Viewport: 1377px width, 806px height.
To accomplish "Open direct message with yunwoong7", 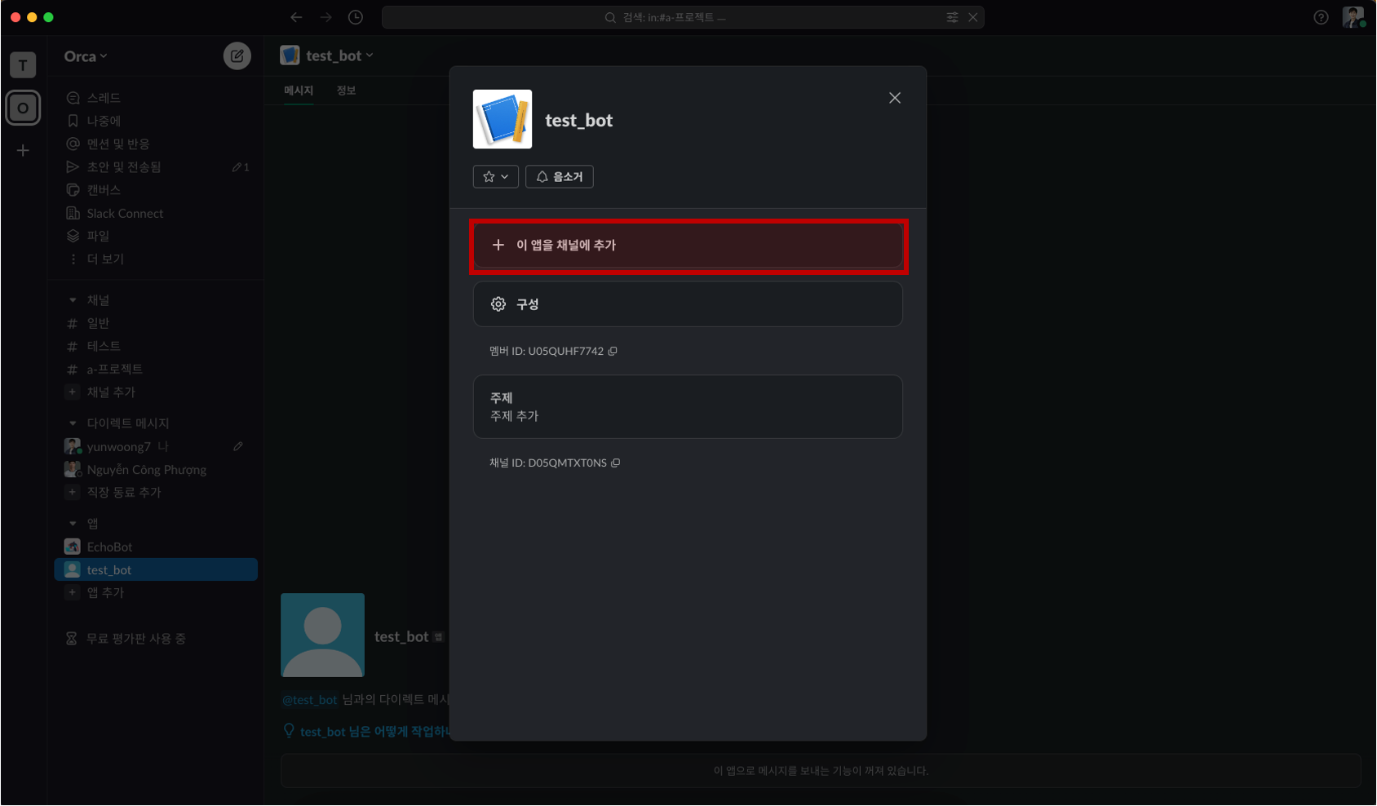I will (x=157, y=446).
